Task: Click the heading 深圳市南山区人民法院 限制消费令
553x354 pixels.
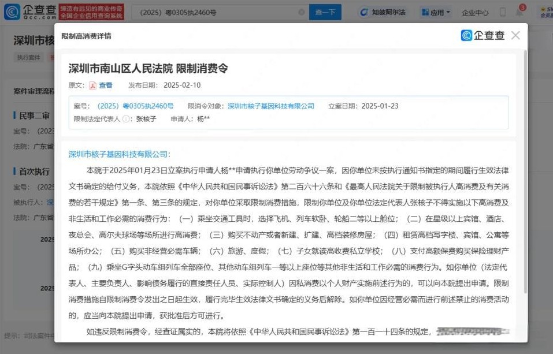Action: coord(148,68)
